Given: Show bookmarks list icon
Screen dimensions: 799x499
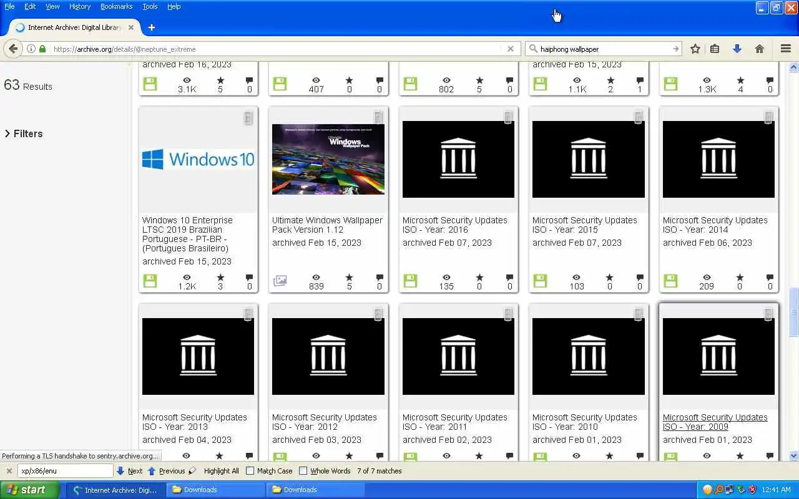Looking at the screenshot, I should click(x=715, y=49).
